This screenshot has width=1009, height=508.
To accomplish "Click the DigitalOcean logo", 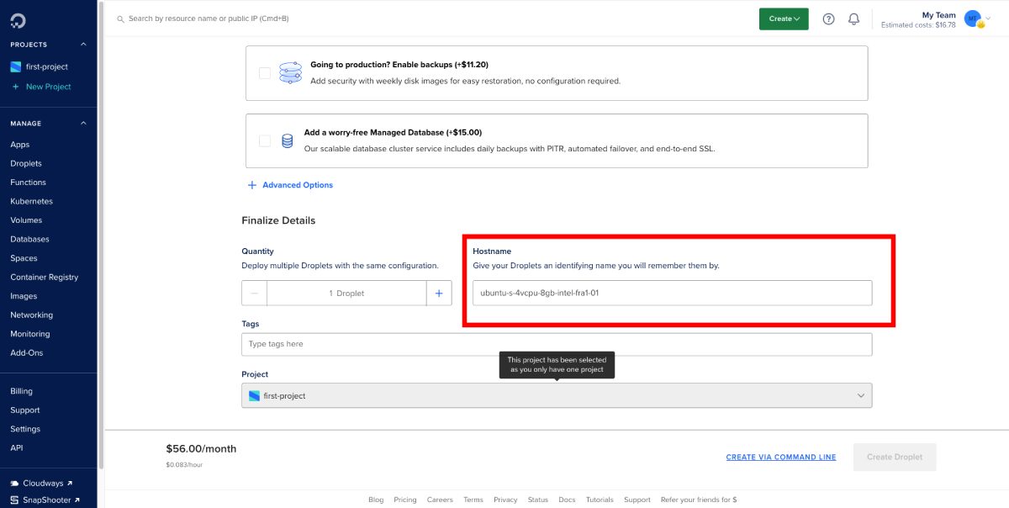I will [18, 19].
